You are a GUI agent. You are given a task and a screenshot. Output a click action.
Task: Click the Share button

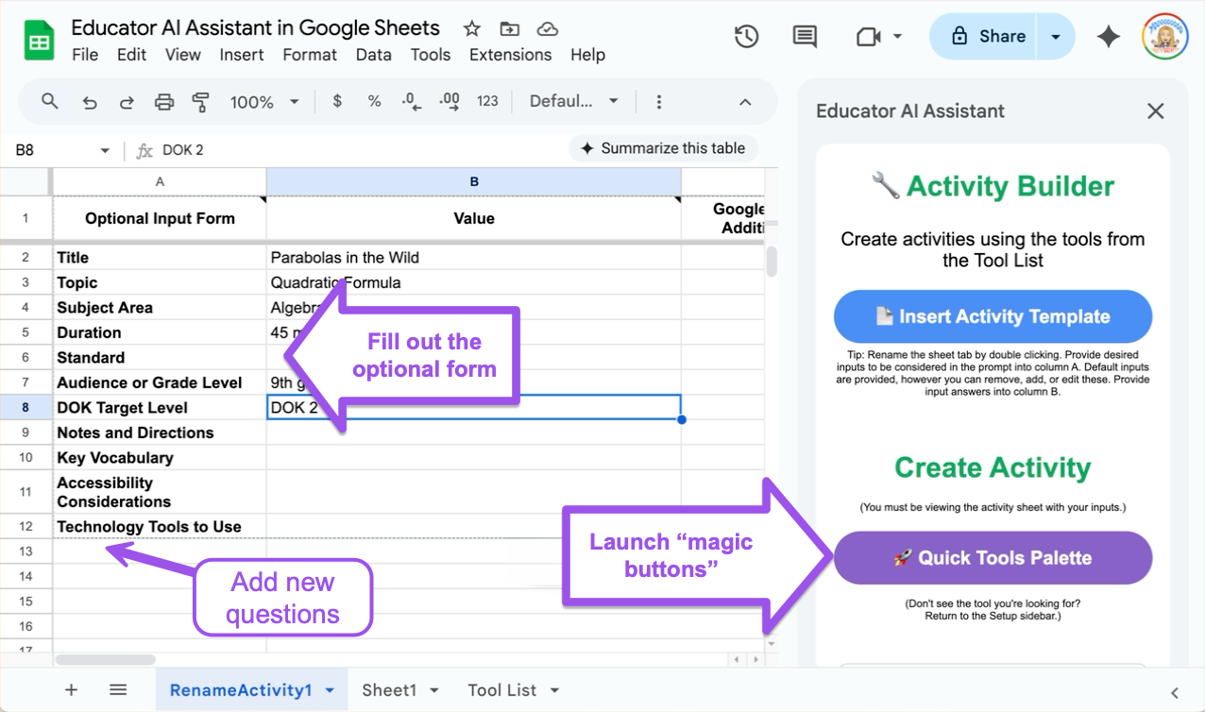click(x=983, y=37)
